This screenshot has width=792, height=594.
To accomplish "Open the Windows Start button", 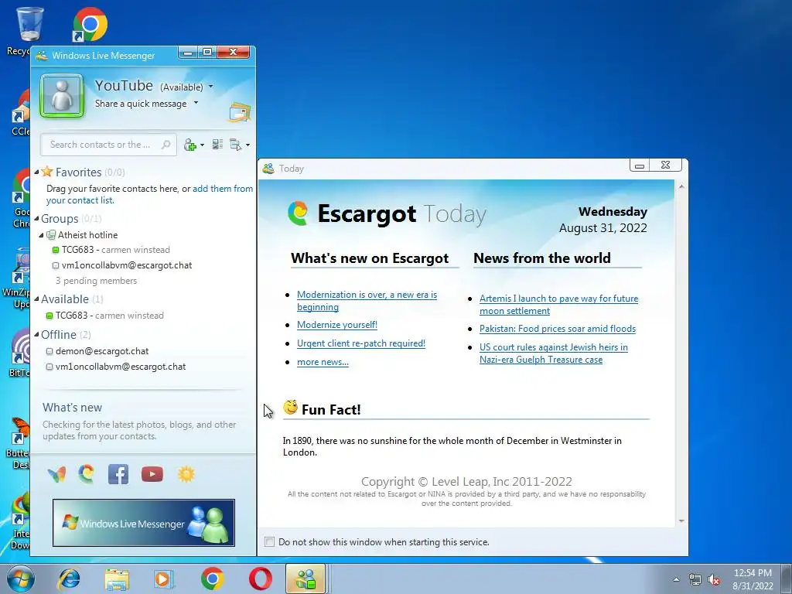I will pos(20,579).
